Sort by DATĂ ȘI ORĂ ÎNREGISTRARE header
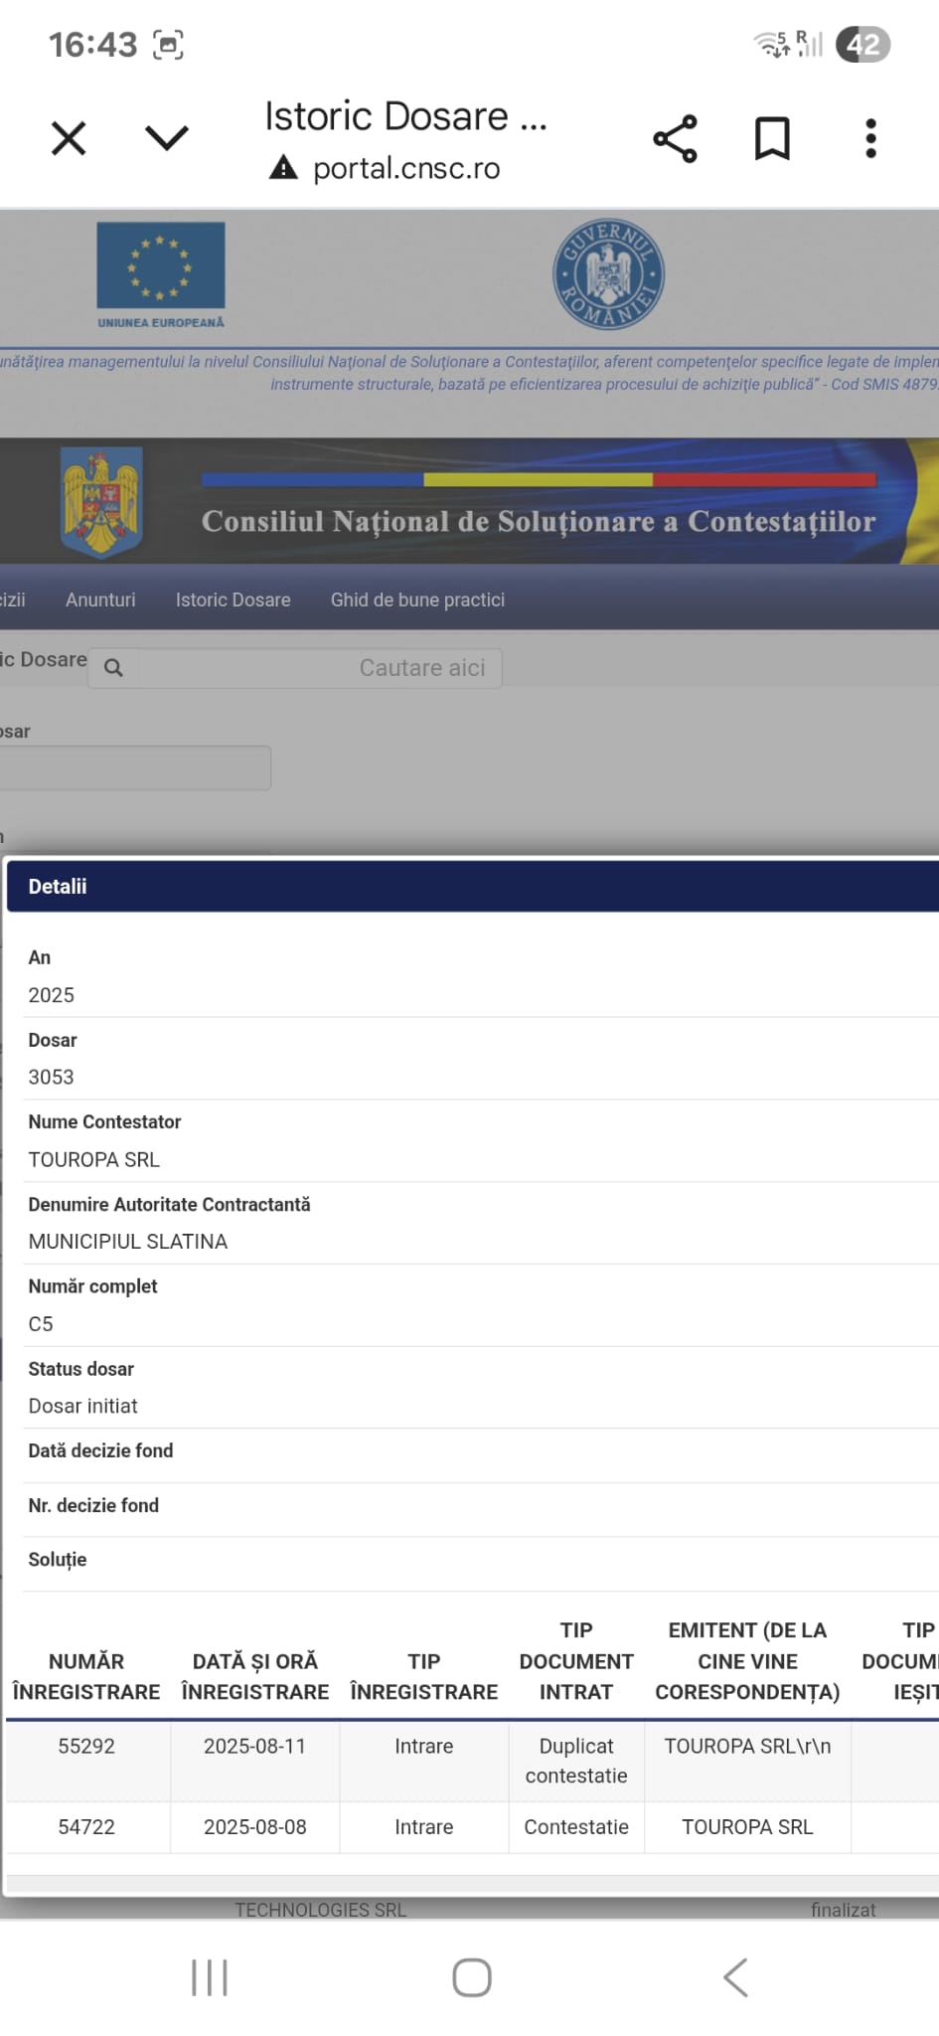The height and width of the screenshot is (2036, 939). [x=254, y=1676]
